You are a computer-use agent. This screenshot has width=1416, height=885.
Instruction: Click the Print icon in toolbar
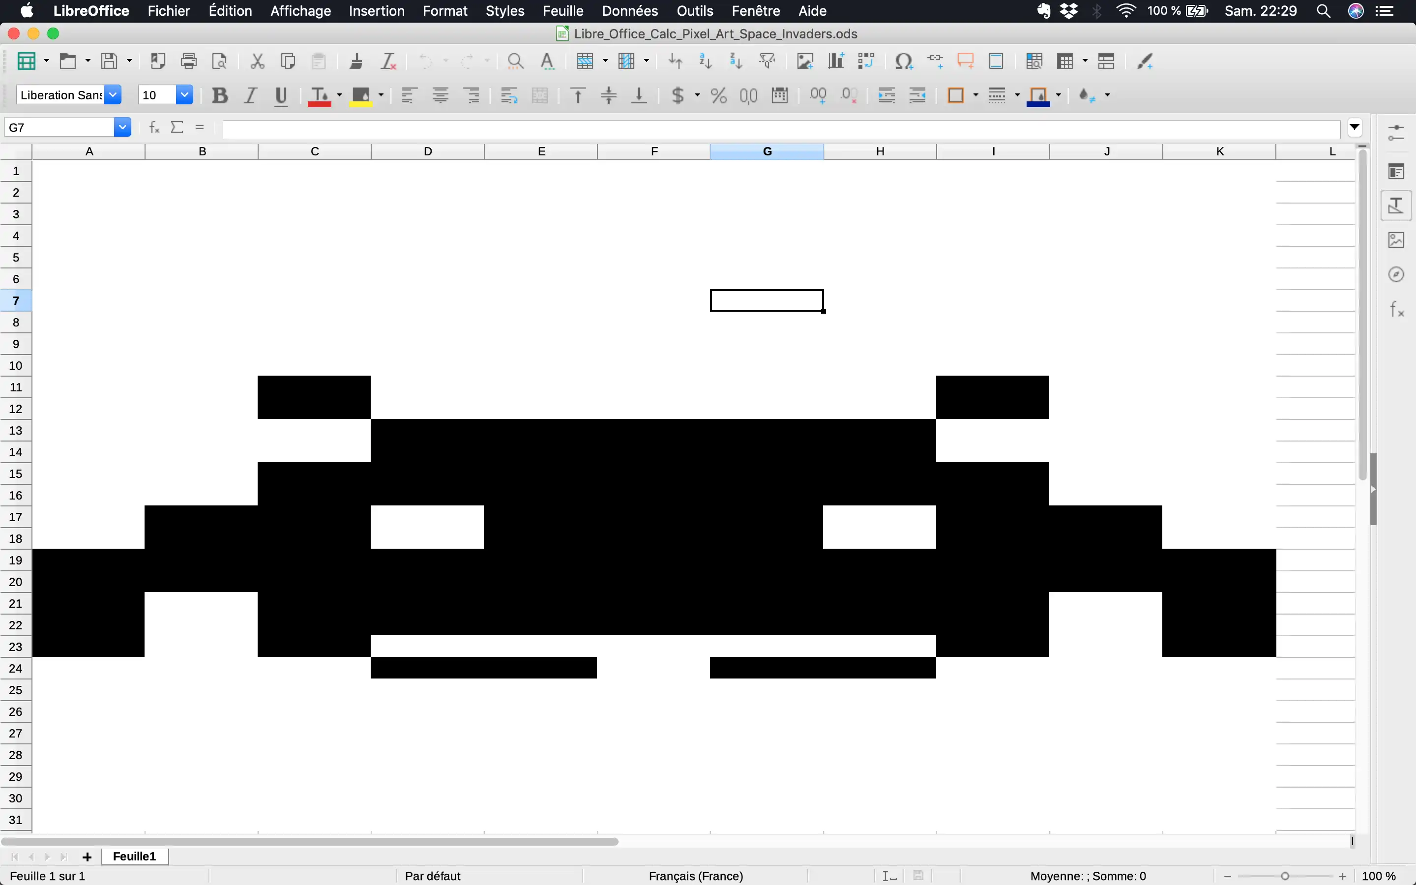pos(188,61)
